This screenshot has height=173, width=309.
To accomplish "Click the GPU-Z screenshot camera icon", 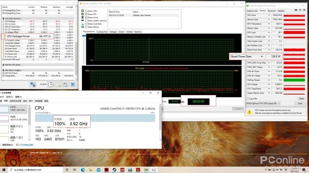I will 296,10.
